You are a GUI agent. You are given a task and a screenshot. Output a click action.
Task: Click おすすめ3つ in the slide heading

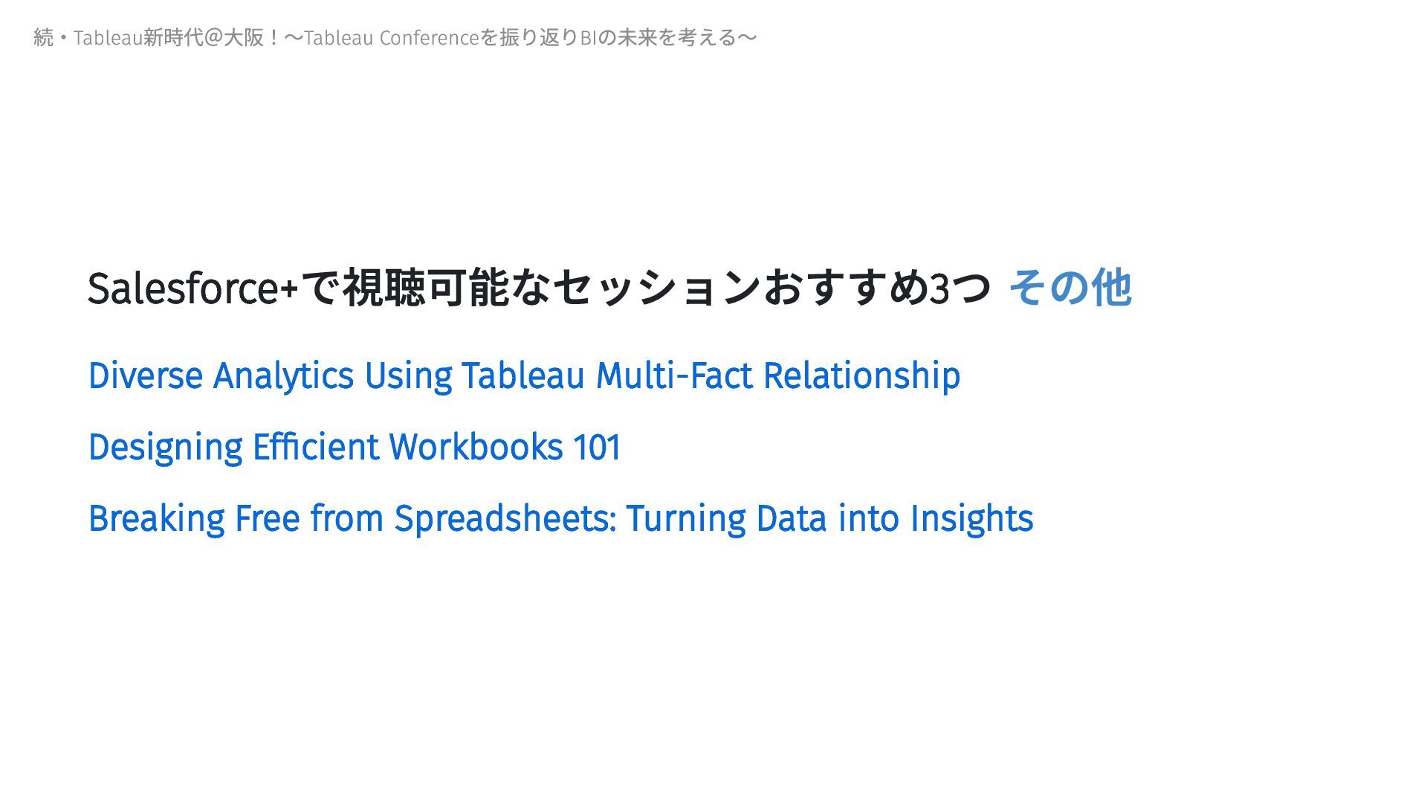tap(877, 288)
